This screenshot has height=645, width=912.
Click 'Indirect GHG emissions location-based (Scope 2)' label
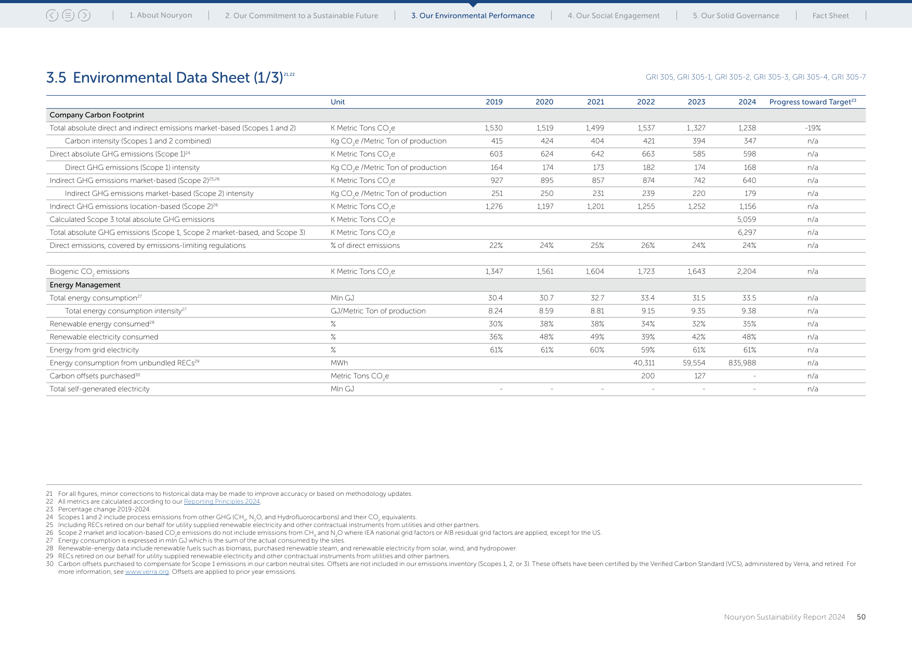pyautogui.click(x=134, y=206)
